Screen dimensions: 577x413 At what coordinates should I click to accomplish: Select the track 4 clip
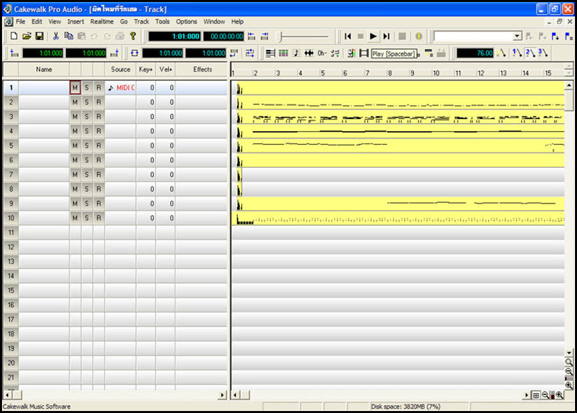(x=399, y=131)
